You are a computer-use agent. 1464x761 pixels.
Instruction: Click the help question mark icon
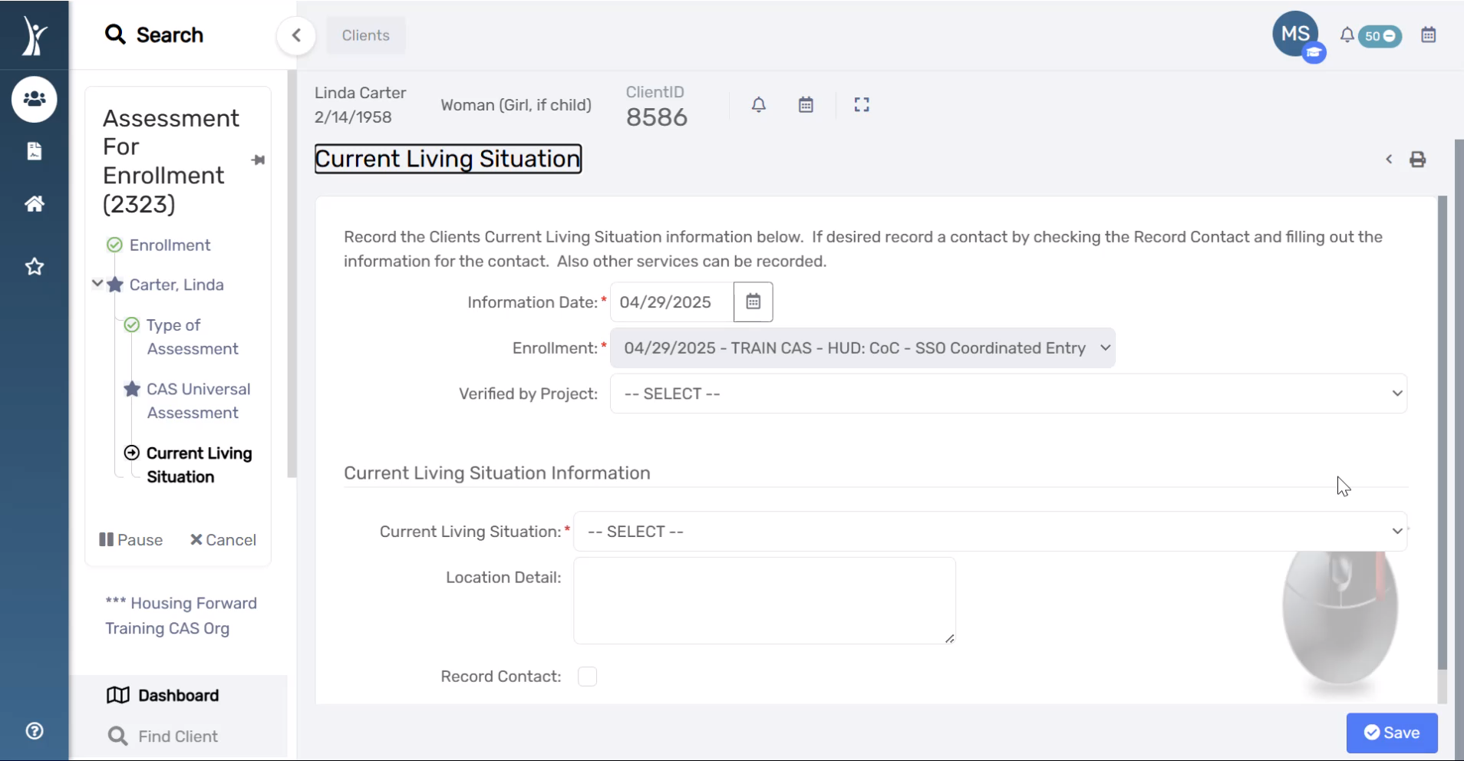click(x=35, y=731)
